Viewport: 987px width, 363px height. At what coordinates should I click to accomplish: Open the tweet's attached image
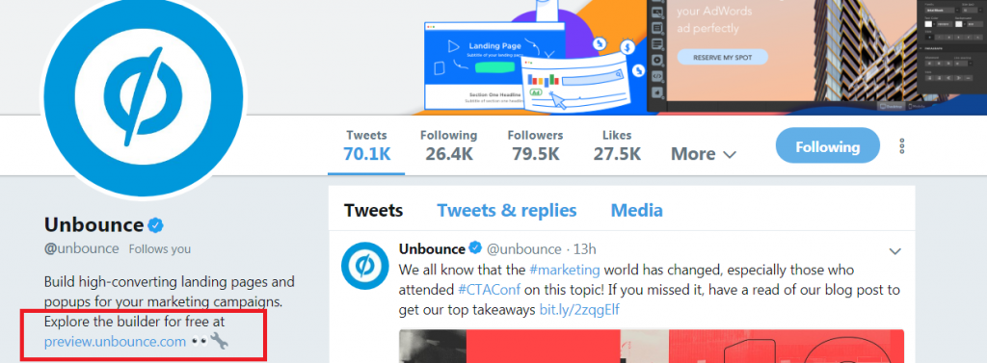652,346
